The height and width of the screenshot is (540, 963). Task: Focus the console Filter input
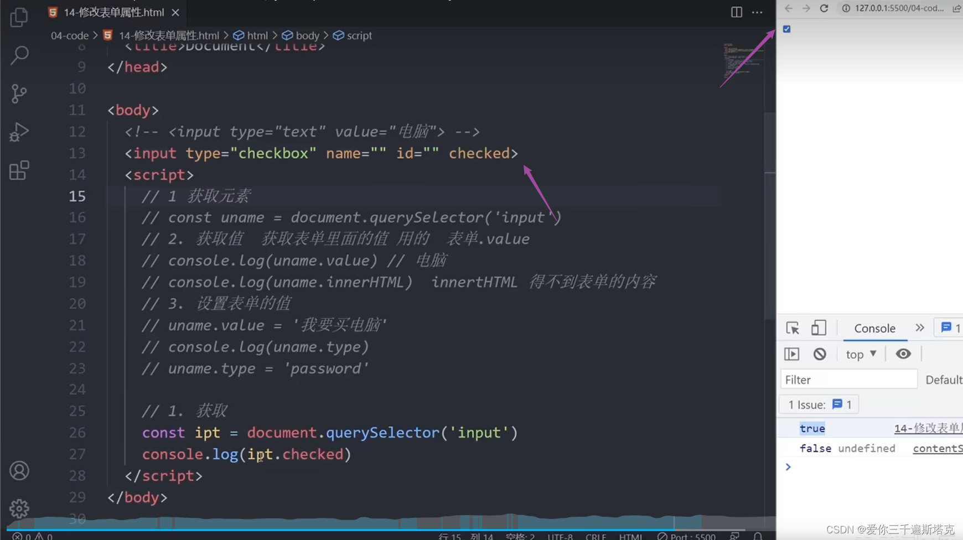[849, 380]
